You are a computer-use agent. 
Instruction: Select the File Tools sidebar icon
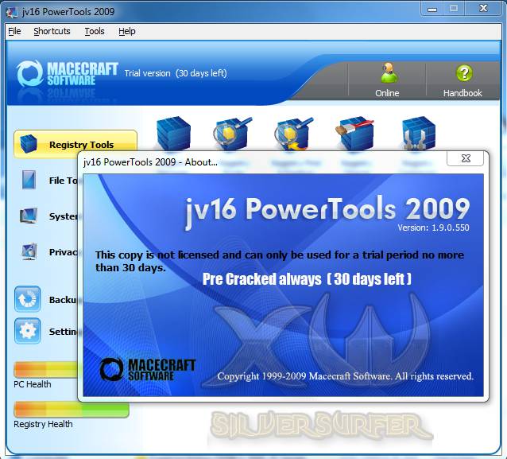(29, 180)
